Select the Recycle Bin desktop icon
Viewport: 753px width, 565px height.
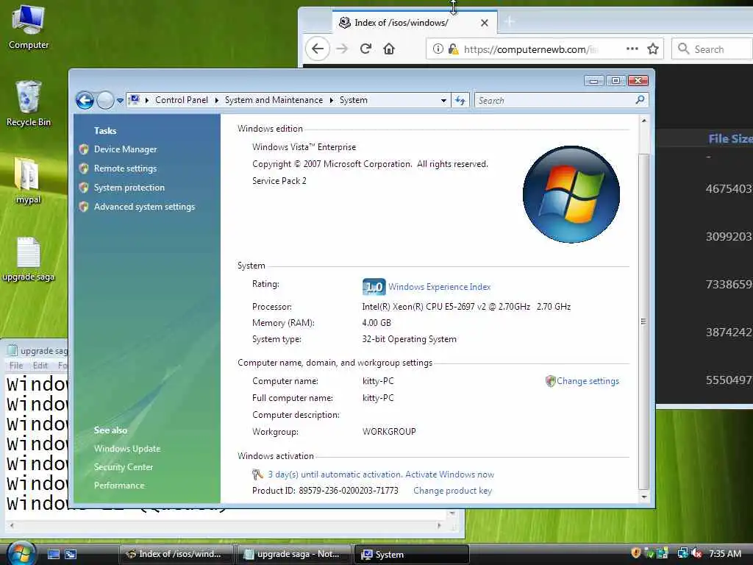pos(29,103)
